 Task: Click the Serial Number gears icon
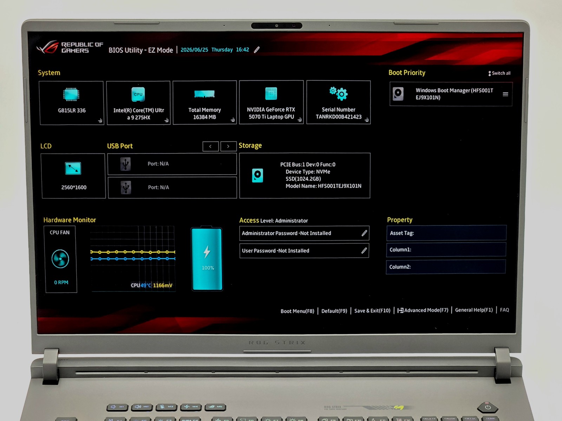(339, 93)
